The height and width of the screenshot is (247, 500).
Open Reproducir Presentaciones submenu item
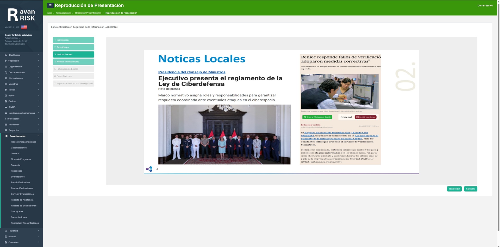pyautogui.click(x=25, y=223)
